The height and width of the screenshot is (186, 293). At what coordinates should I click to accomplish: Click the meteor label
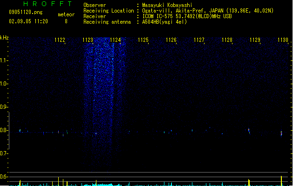[66, 14]
